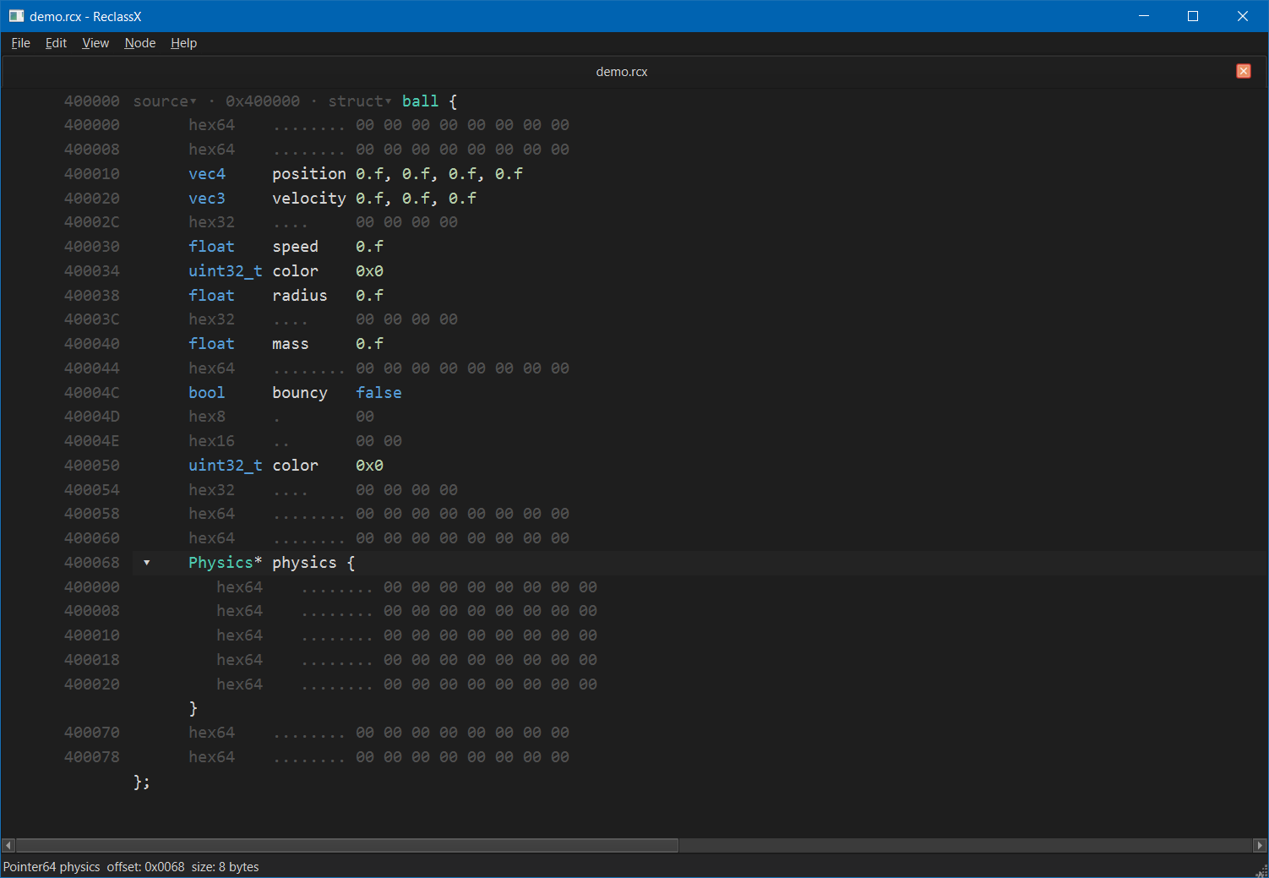Click the false value of bouncy

click(x=379, y=393)
